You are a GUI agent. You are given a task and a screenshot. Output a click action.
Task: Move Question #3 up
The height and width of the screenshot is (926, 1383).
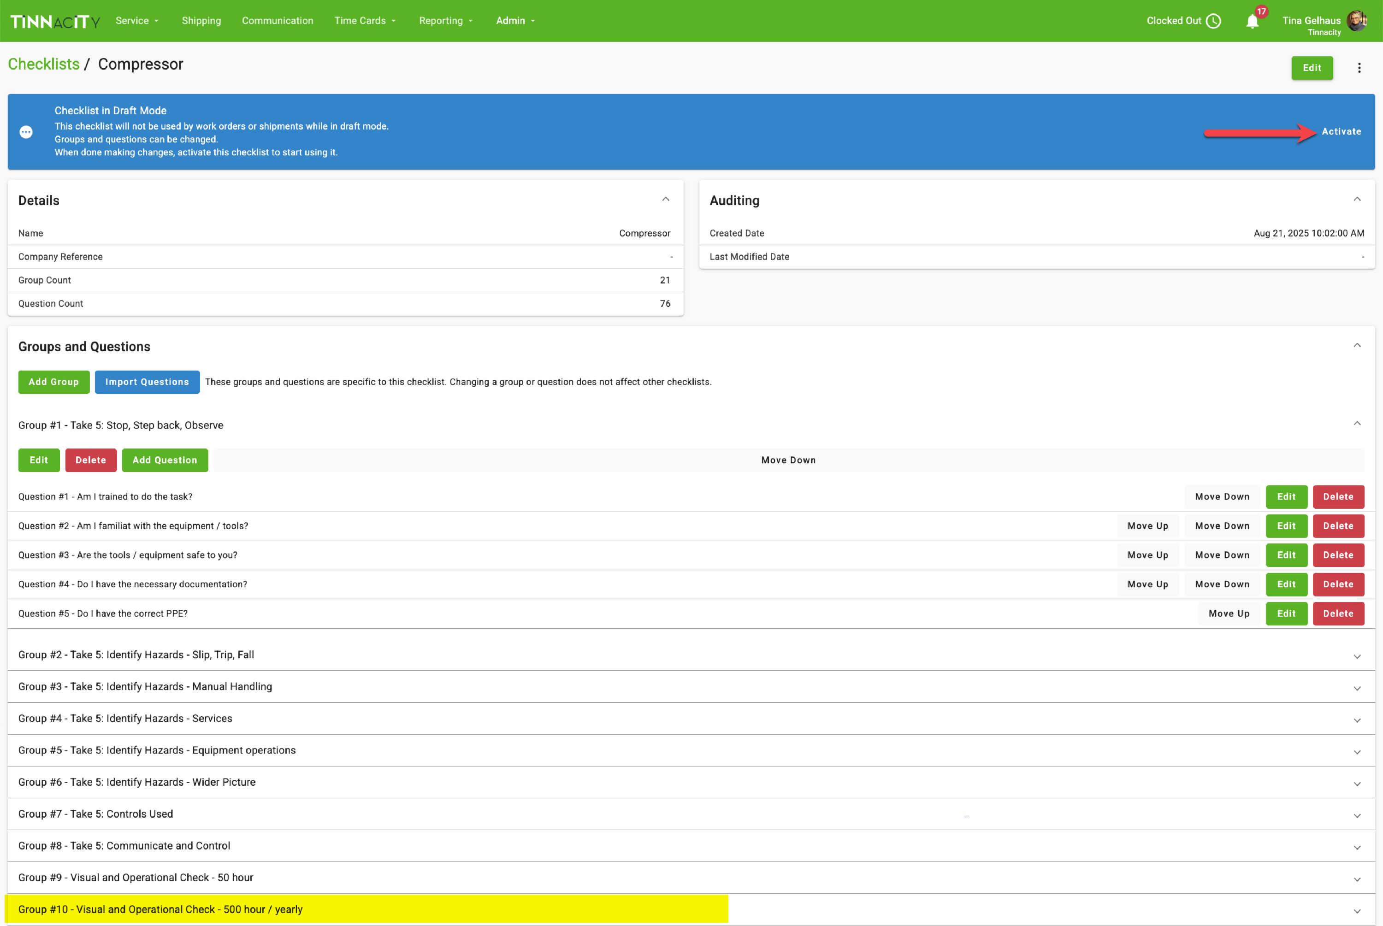1147,555
